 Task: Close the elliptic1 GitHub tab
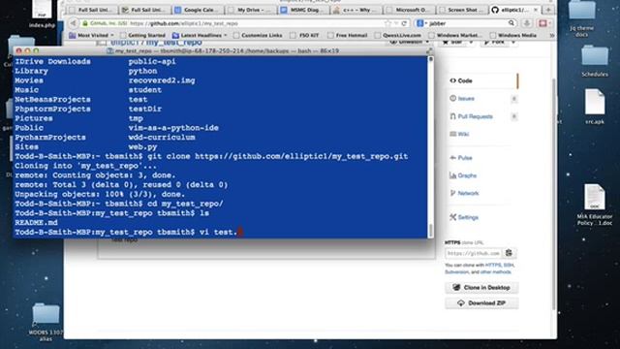pyautogui.click(x=536, y=10)
